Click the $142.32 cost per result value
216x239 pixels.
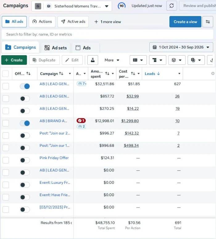click(132, 133)
